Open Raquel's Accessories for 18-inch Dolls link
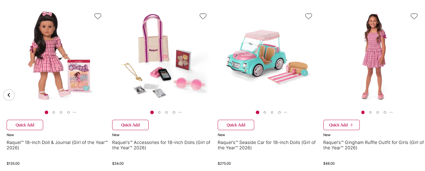Screen dimensions: 425x171 pyautogui.click(x=161, y=145)
